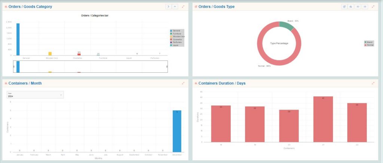Maximize the Orders / Goods Type panel

(x=373, y=7)
